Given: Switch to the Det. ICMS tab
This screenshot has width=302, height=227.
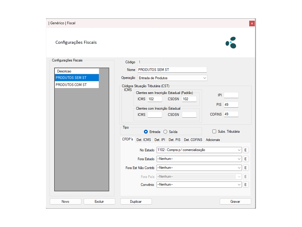Looking at the screenshot, I should coord(144,140).
